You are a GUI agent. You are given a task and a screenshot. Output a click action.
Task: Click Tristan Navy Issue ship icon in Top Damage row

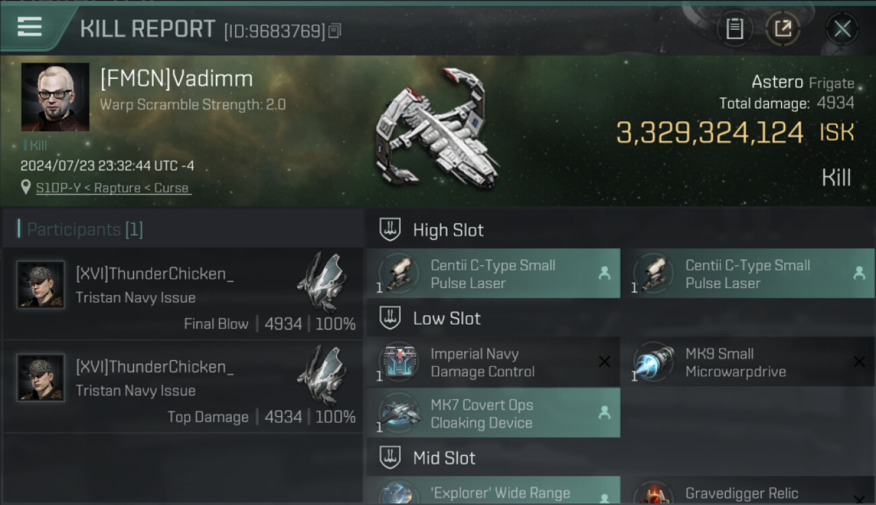click(x=323, y=376)
